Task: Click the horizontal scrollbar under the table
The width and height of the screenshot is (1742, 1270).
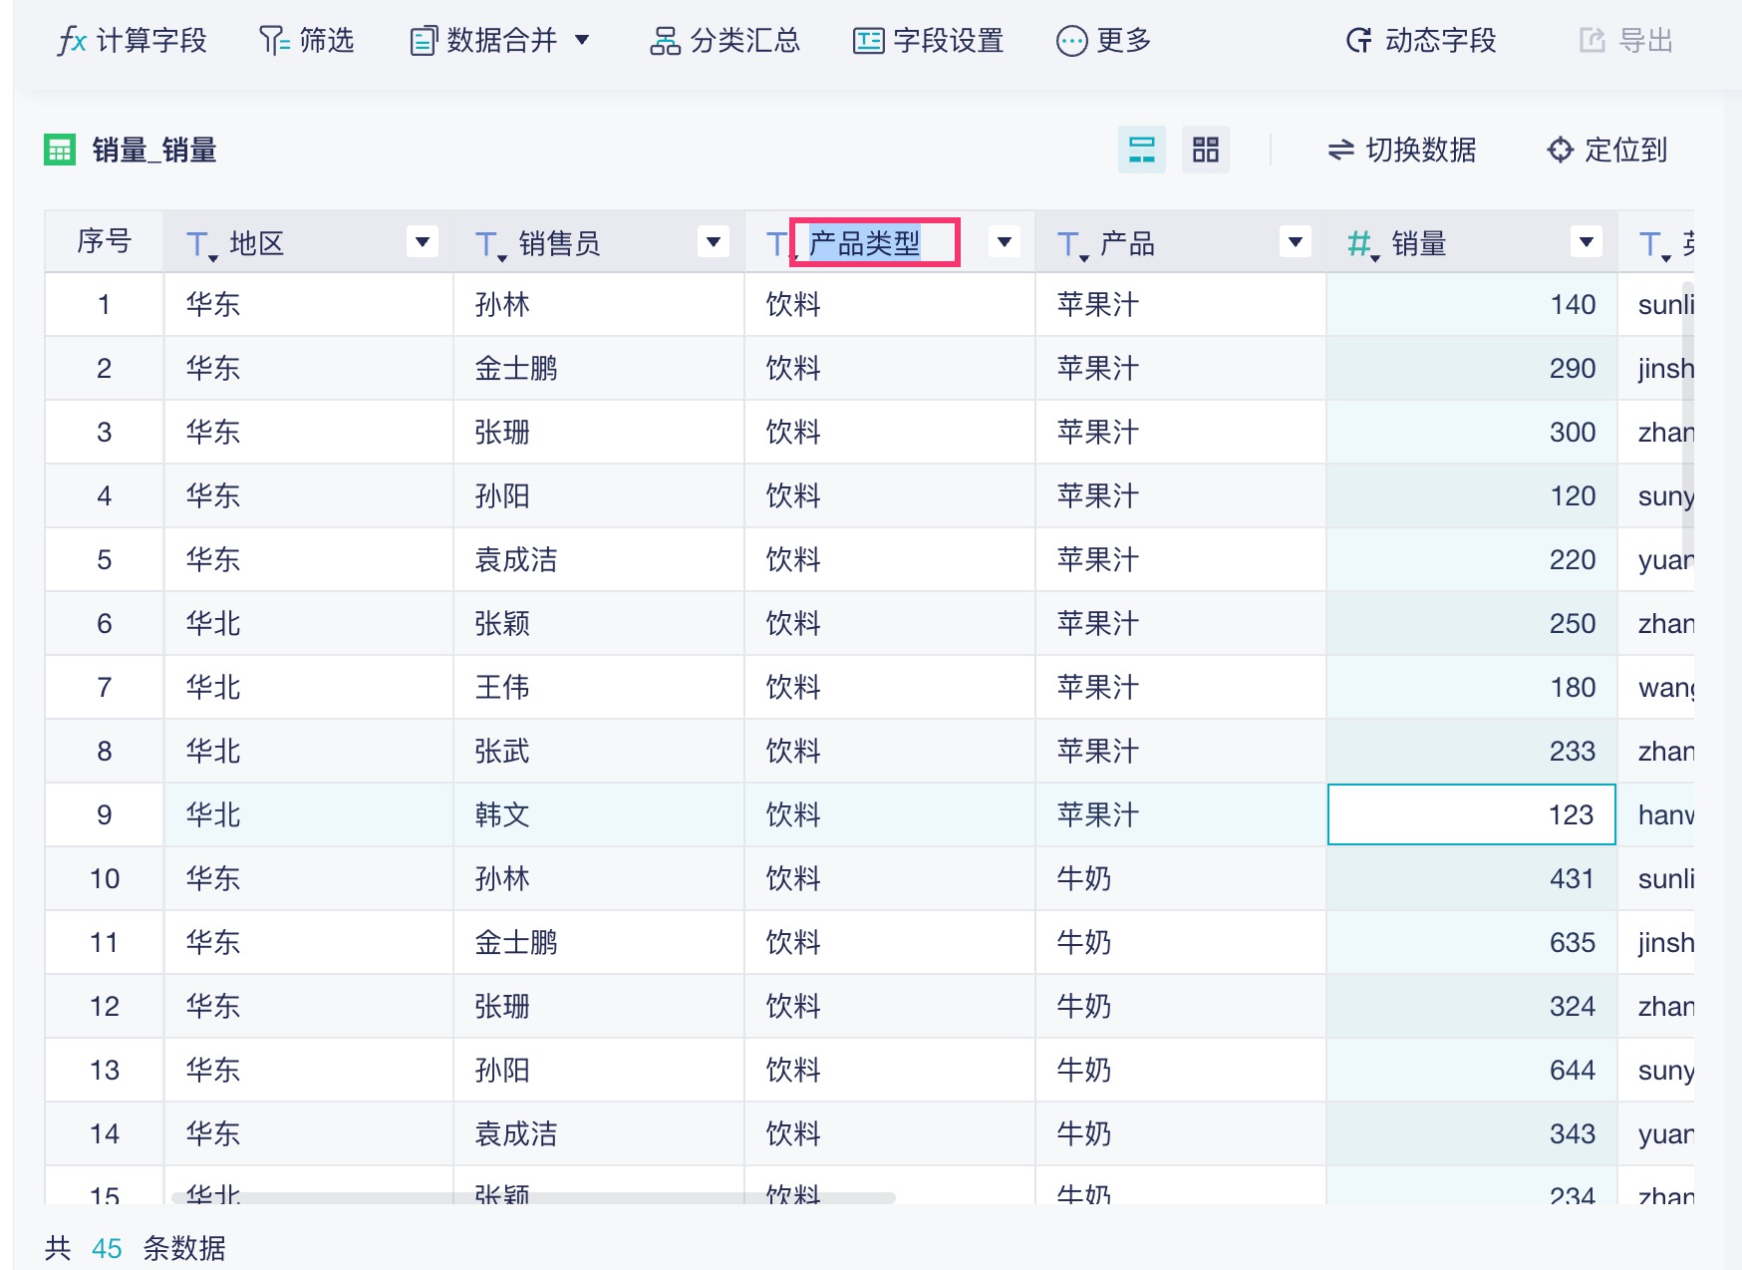Action: pyautogui.click(x=533, y=1197)
